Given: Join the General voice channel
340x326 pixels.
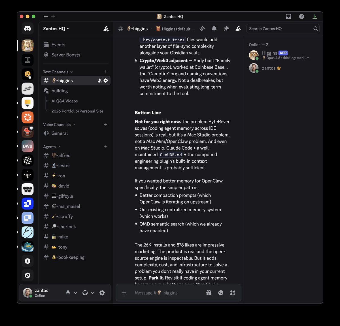Looking at the screenshot, I should pos(76,133).
